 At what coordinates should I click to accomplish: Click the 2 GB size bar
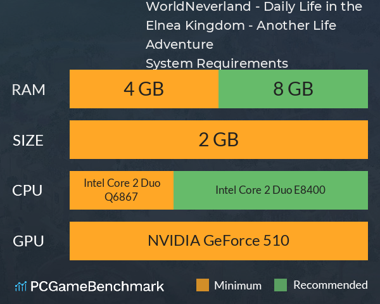click(x=218, y=139)
